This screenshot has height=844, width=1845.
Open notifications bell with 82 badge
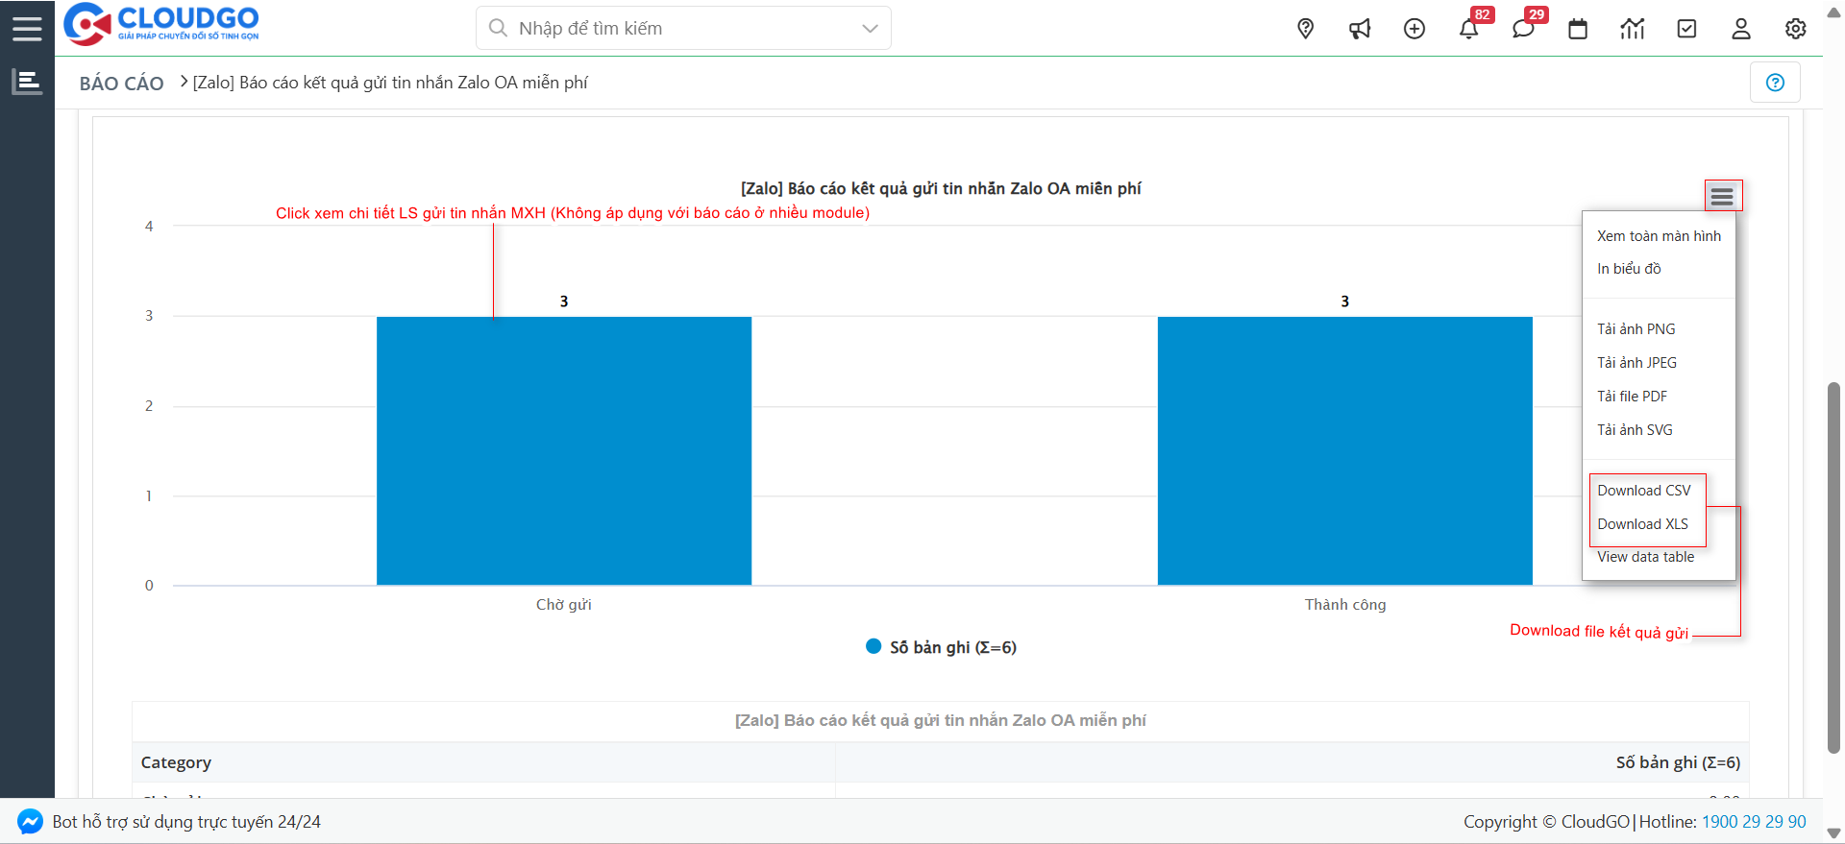coord(1468,29)
